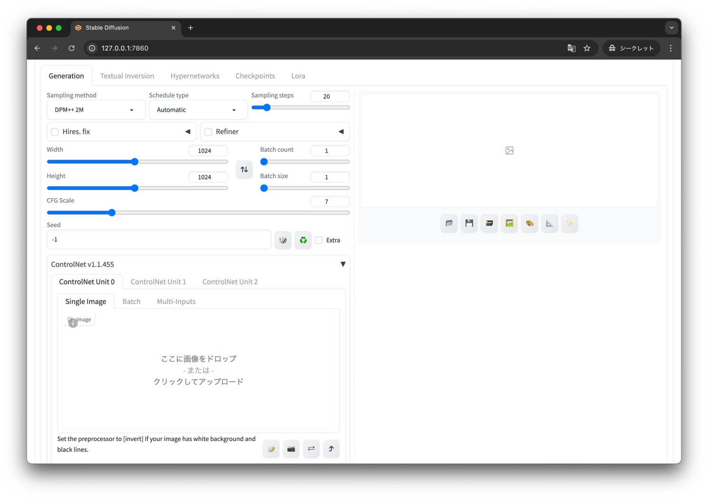Open Chrome three-dot menu

(x=670, y=48)
